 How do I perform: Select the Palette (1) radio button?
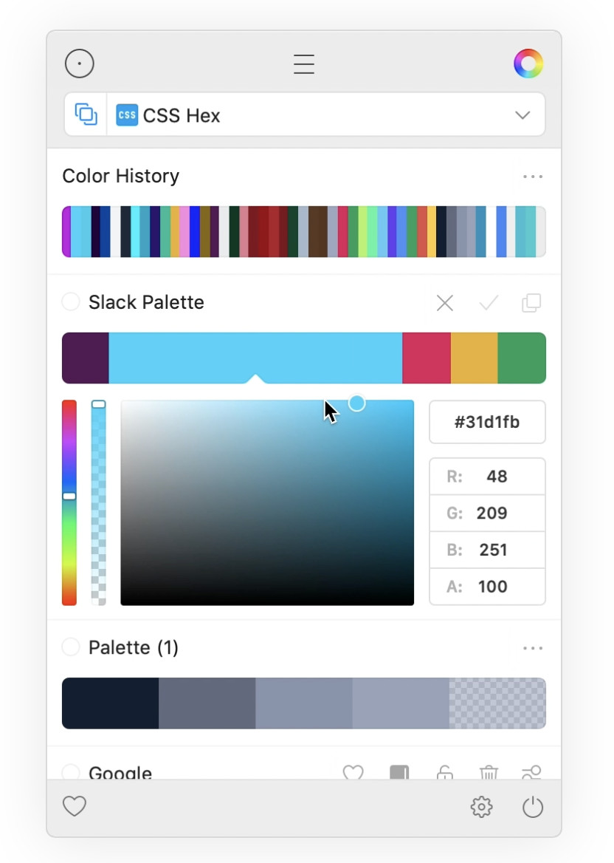pyautogui.click(x=71, y=647)
